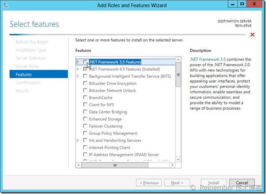Expand Background Intelligent Transfer Service node
The height and width of the screenshot is (194, 266).
tap(78, 76)
